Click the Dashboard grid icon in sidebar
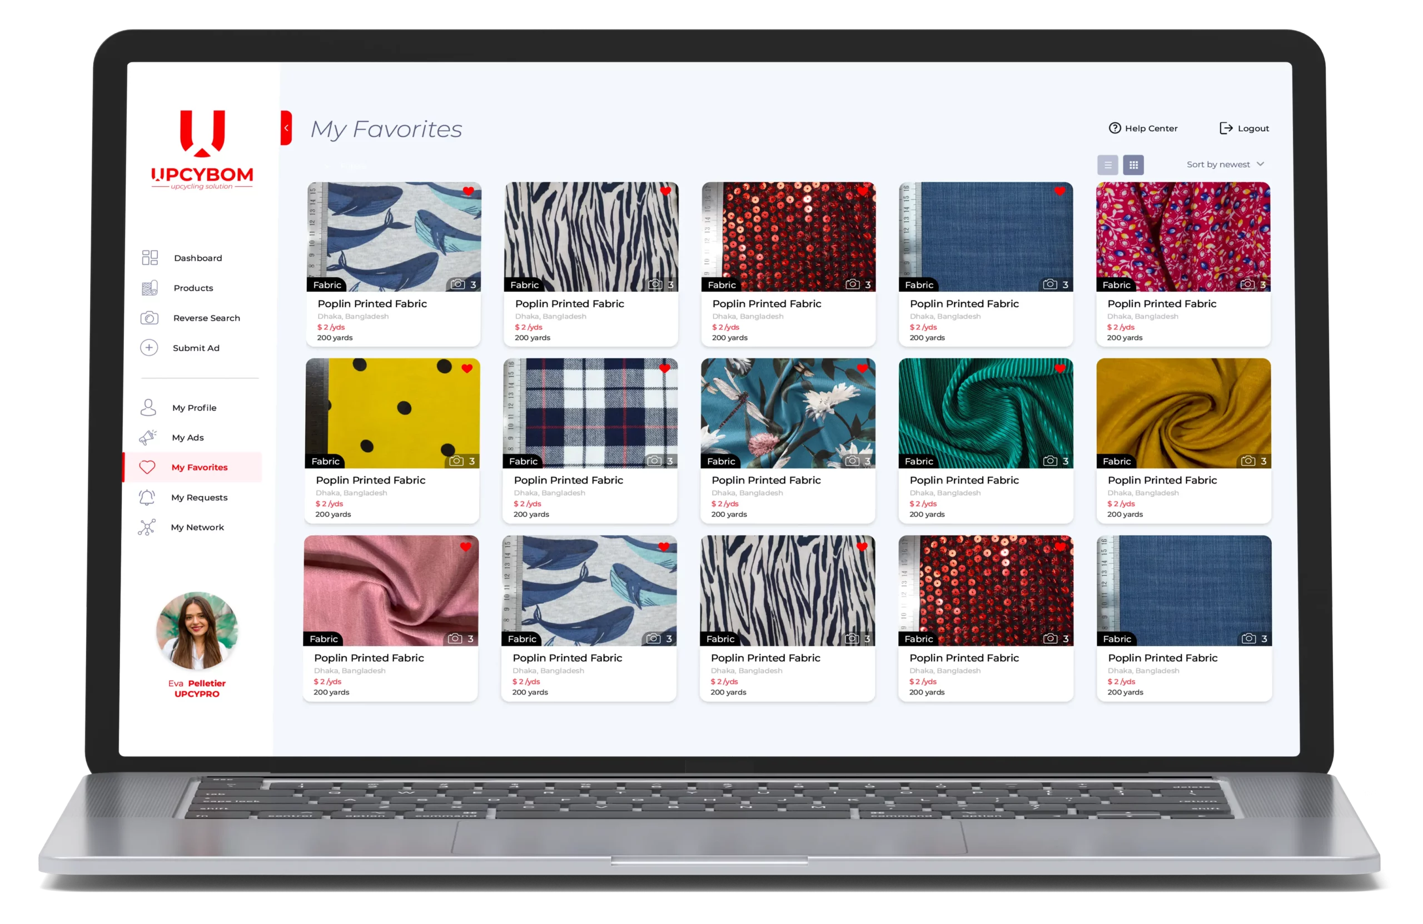This screenshot has width=1423, height=924. click(x=150, y=258)
